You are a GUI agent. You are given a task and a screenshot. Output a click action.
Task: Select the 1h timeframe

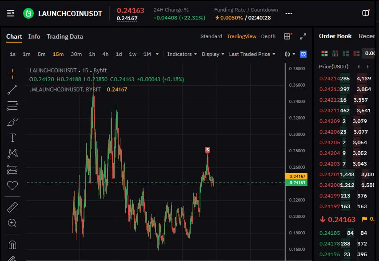[x=92, y=54]
